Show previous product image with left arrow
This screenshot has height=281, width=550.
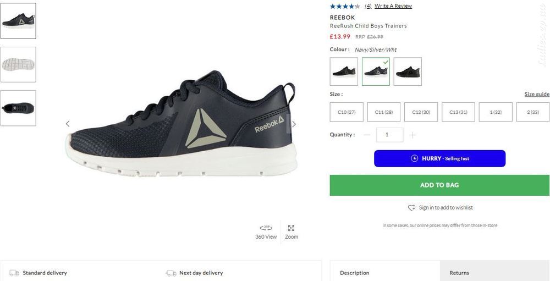tap(68, 124)
